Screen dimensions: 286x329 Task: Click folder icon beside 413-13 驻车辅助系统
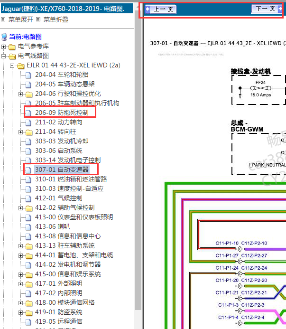click(29, 246)
